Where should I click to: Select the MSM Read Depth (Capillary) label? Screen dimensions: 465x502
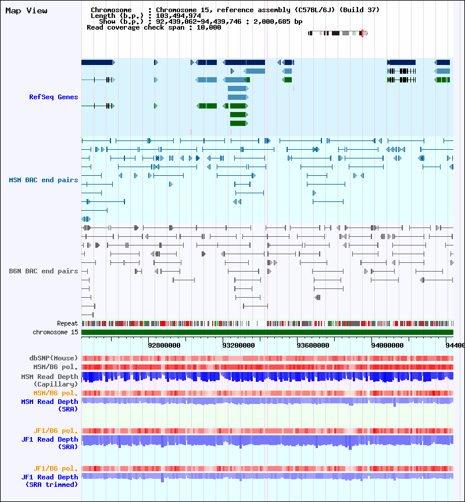pyautogui.click(x=50, y=380)
